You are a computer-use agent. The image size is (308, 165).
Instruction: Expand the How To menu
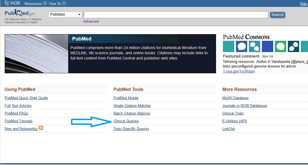57,4
